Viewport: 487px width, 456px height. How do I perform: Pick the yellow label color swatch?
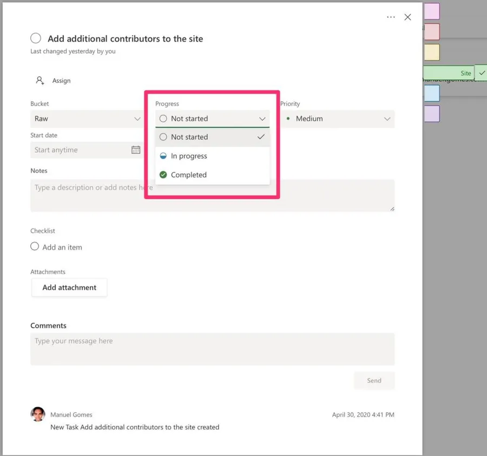[432, 52]
